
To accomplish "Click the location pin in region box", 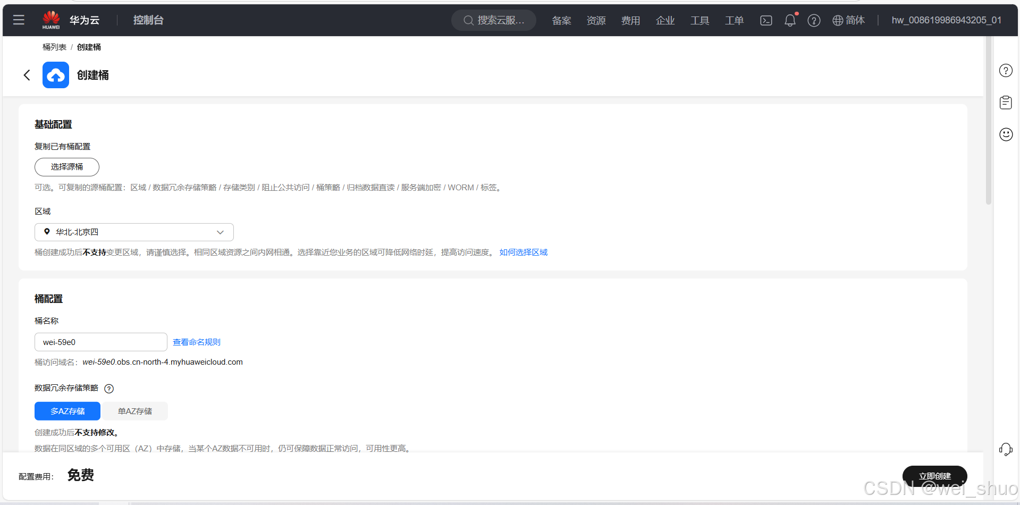I will pos(47,232).
